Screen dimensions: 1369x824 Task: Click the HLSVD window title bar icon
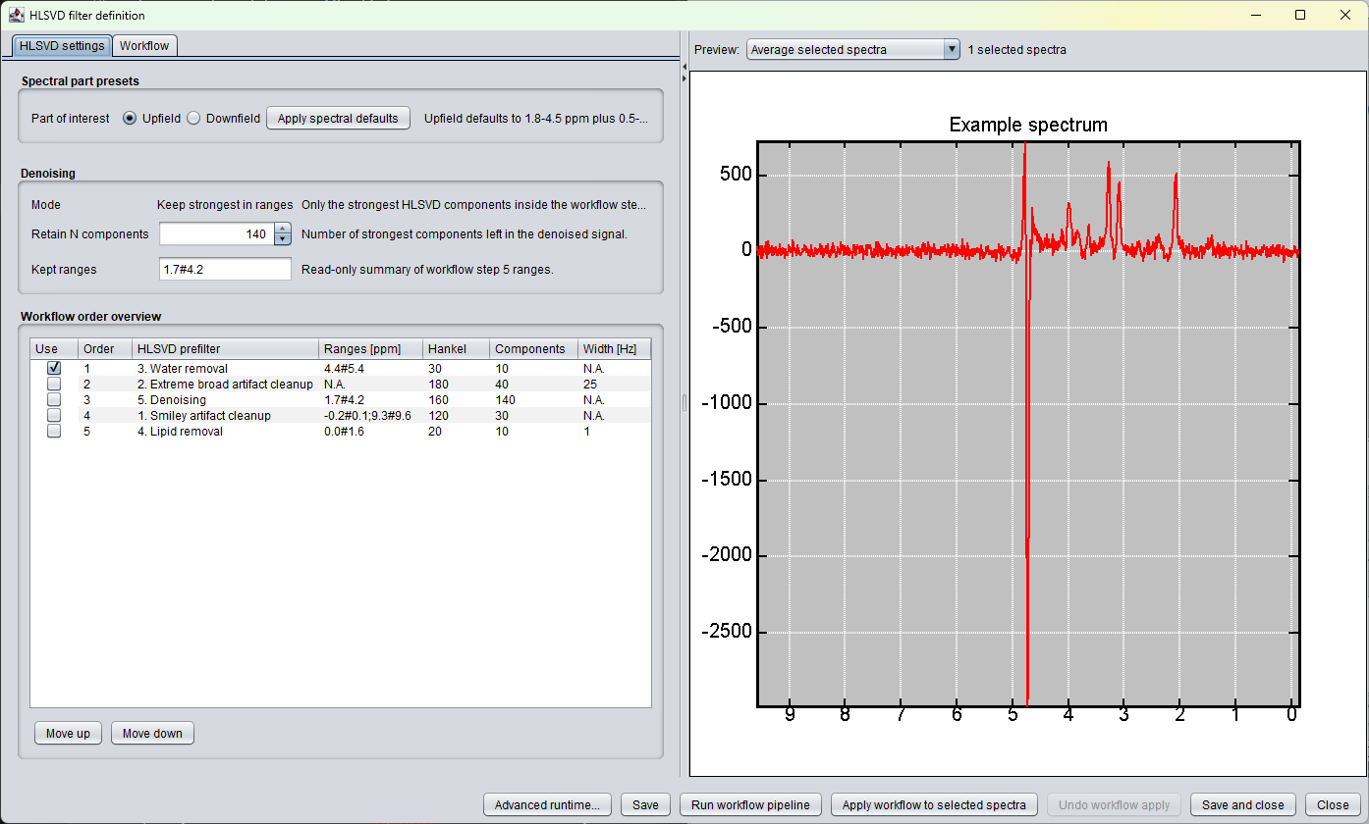pyautogui.click(x=17, y=15)
